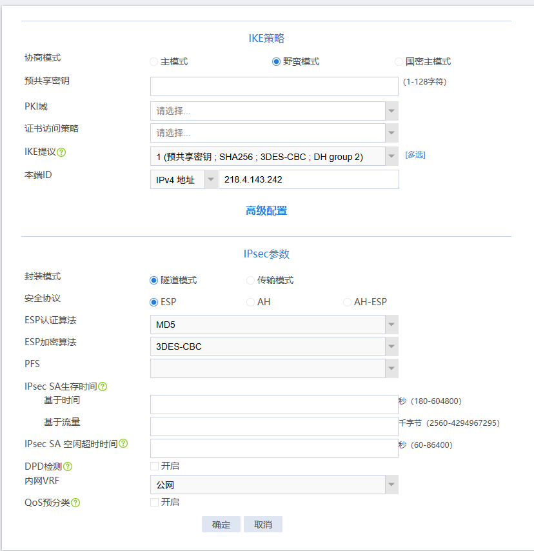Click the IKE策略 section heading

coord(266,38)
